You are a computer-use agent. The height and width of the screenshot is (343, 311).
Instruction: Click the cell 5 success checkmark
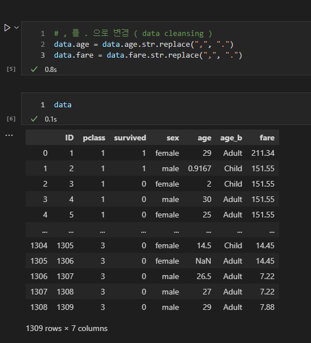34,70
